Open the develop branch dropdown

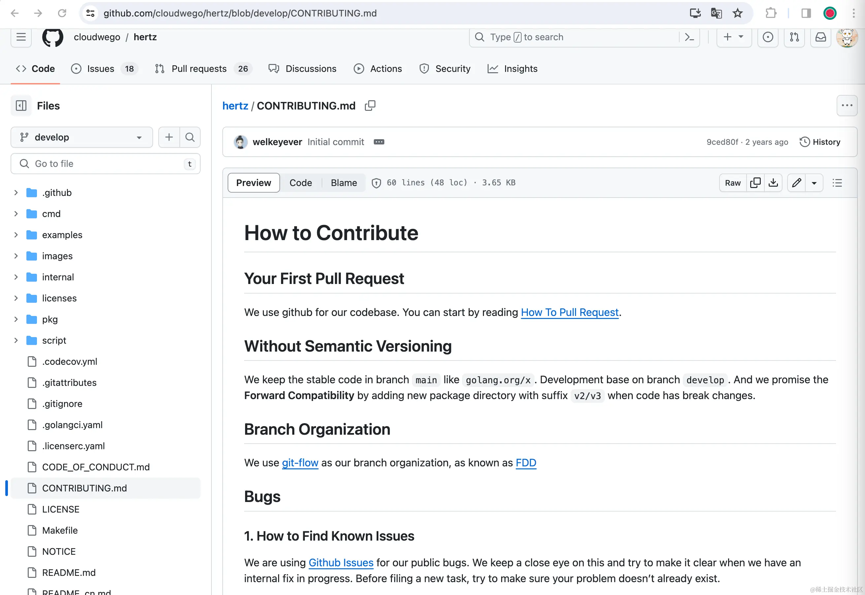[x=82, y=137]
